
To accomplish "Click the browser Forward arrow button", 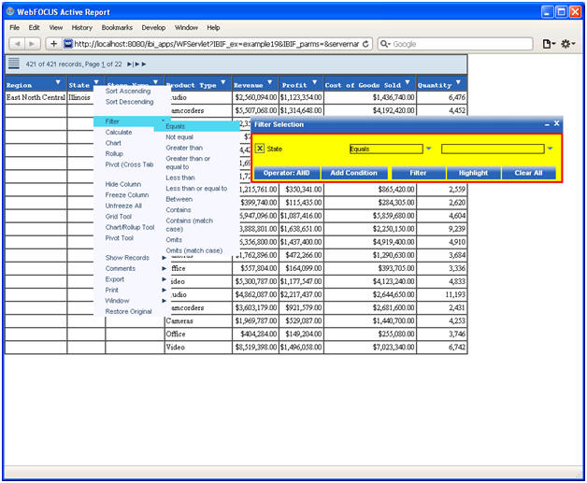I will coord(32,44).
